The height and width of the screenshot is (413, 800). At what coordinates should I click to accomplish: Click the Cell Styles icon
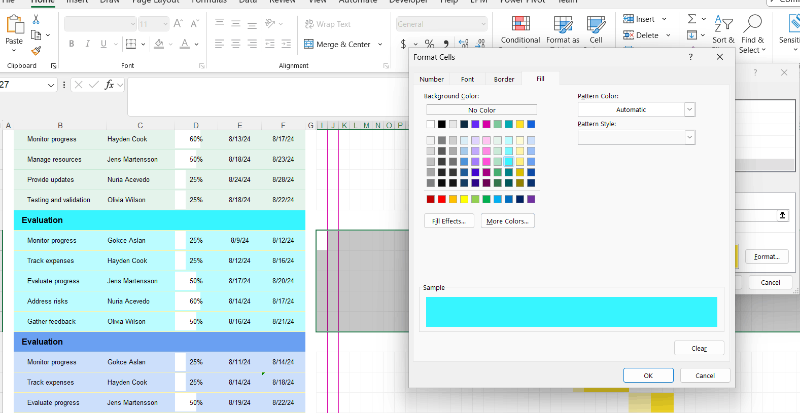(596, 24)
